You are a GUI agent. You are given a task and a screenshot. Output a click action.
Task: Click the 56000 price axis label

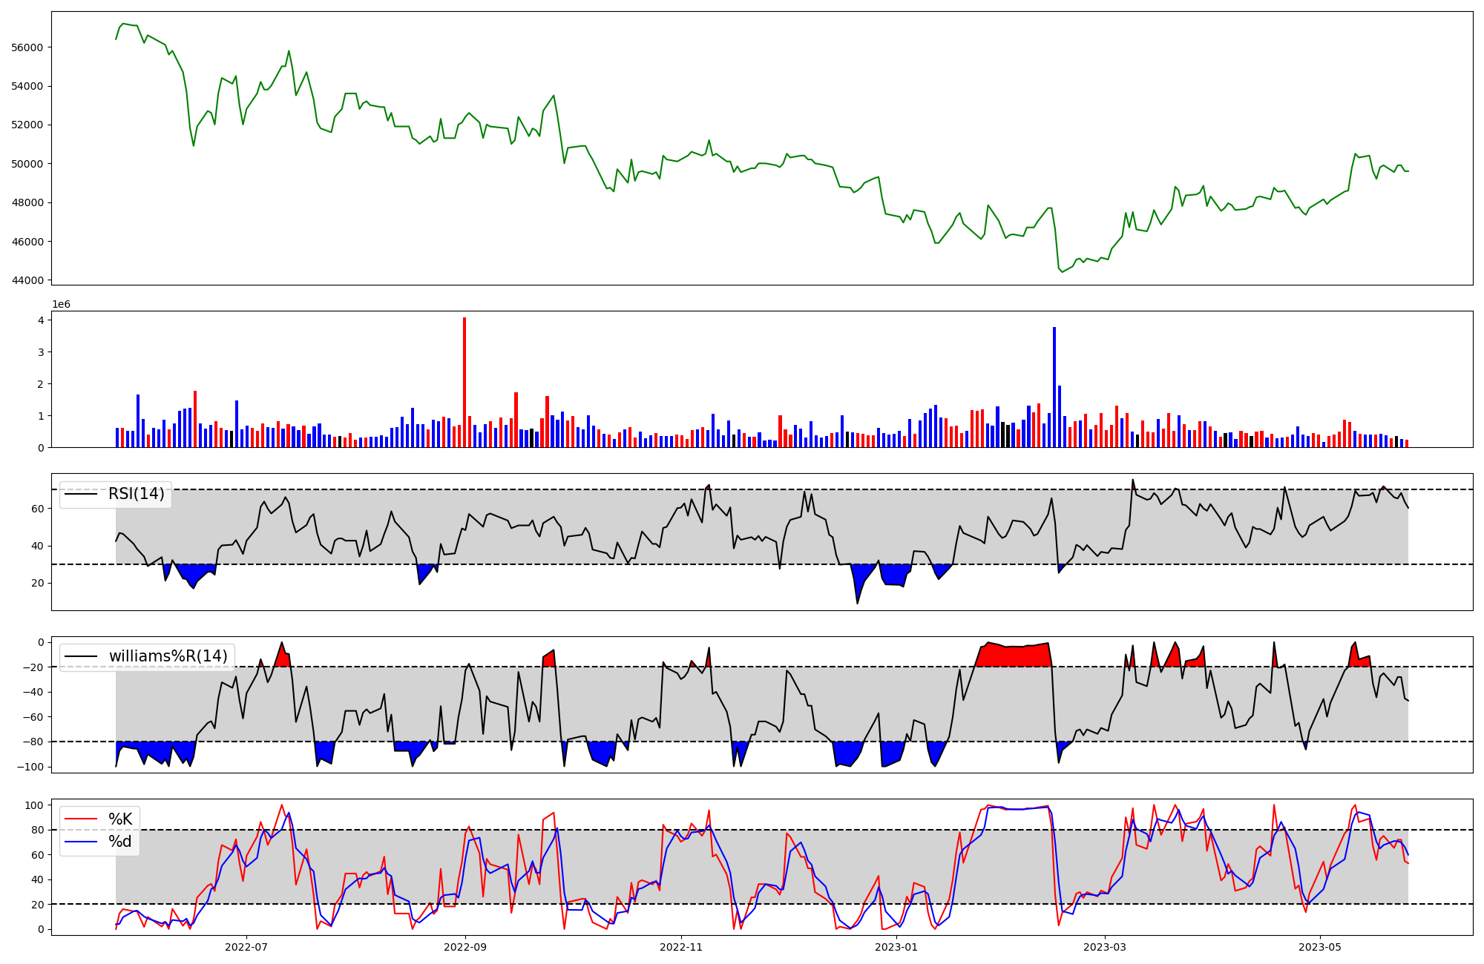27,47
